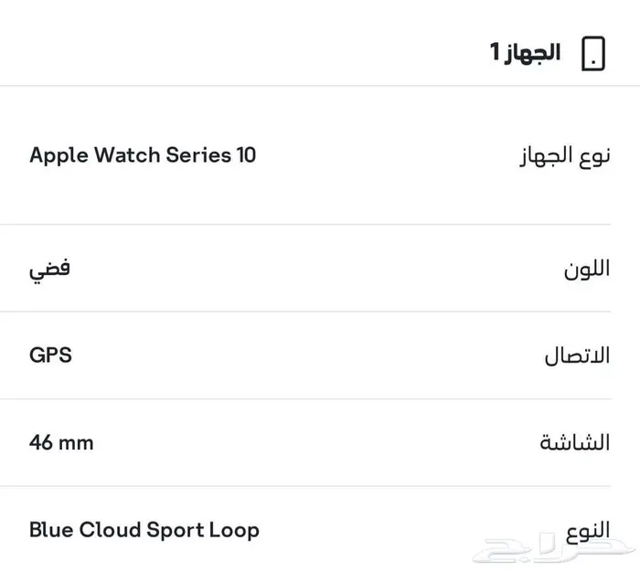The image size is (640, 572).
Task: Click the الاتصال connectivity label
Action: coord(577,356)
